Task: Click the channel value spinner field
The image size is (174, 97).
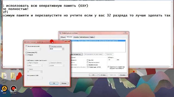Action: pyautogui.click(x=35, y=72)
